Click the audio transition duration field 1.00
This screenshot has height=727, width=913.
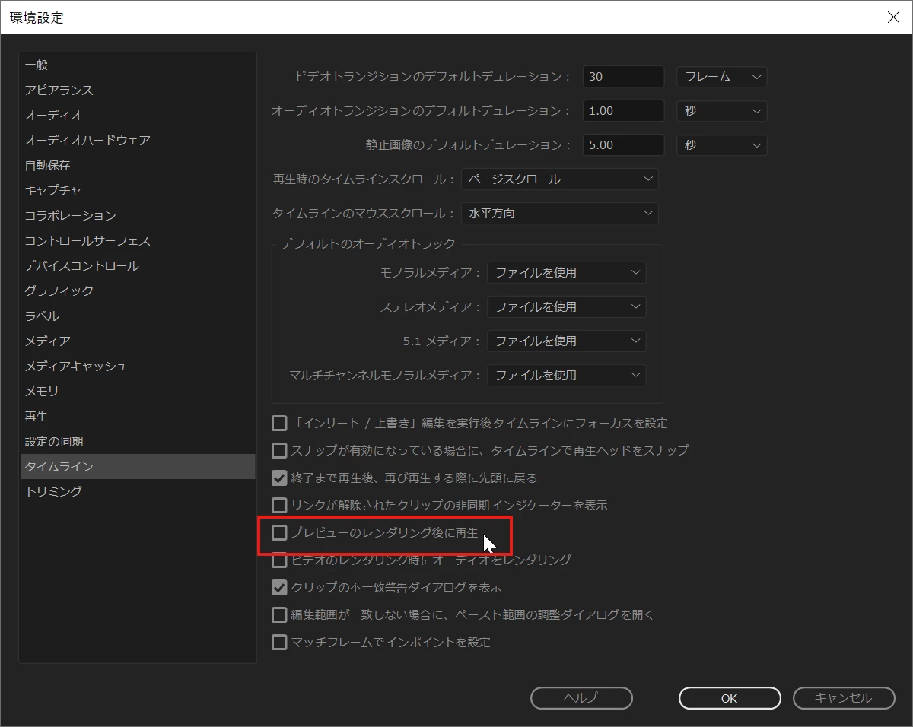click(624, 111)
